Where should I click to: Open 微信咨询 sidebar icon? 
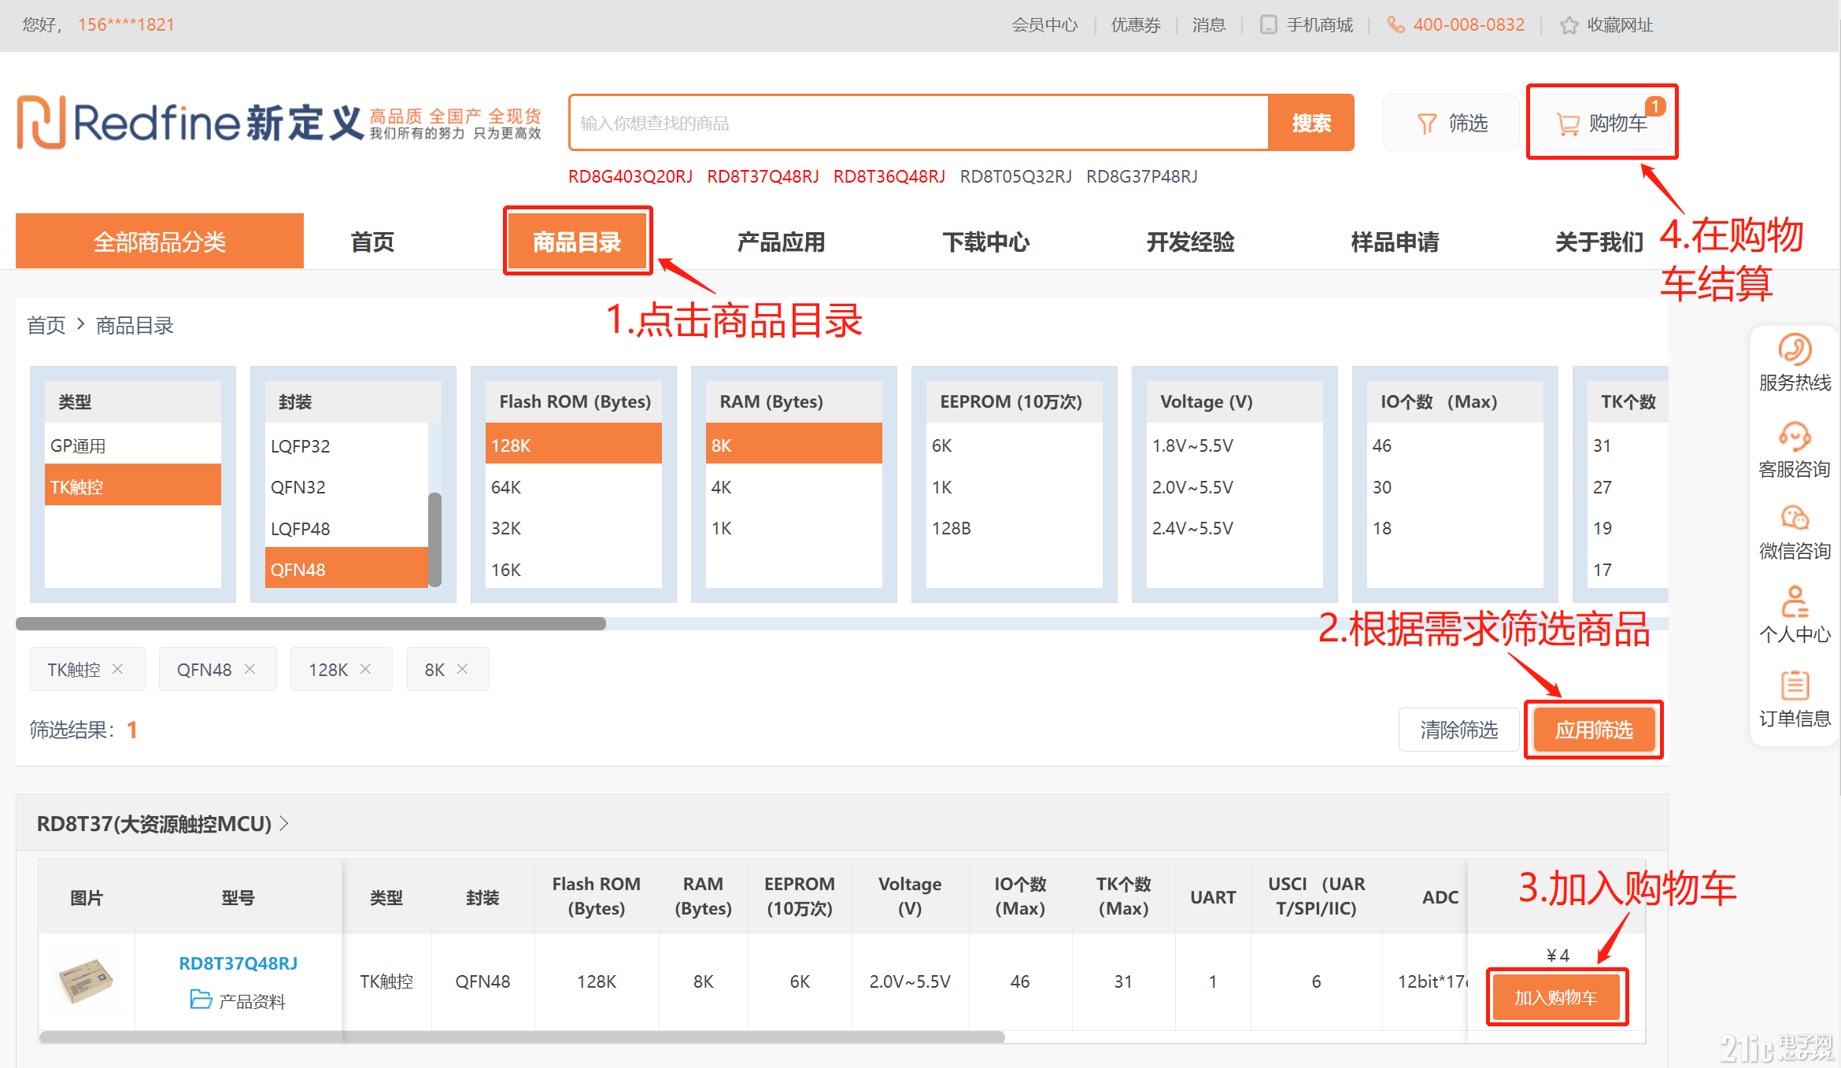(x=1795, y=518)
